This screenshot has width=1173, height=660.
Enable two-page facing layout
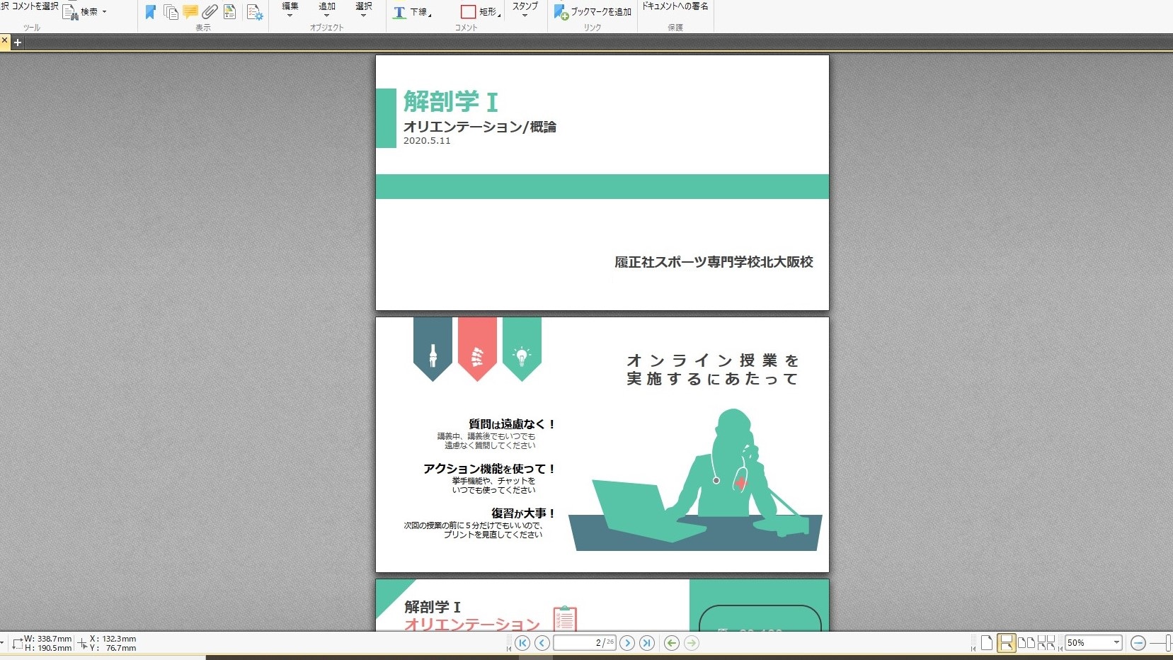(1026, 643)
